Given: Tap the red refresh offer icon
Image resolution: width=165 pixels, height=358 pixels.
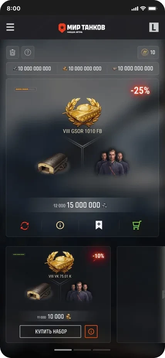Looking at the screenshot, I should pos(25,225).
